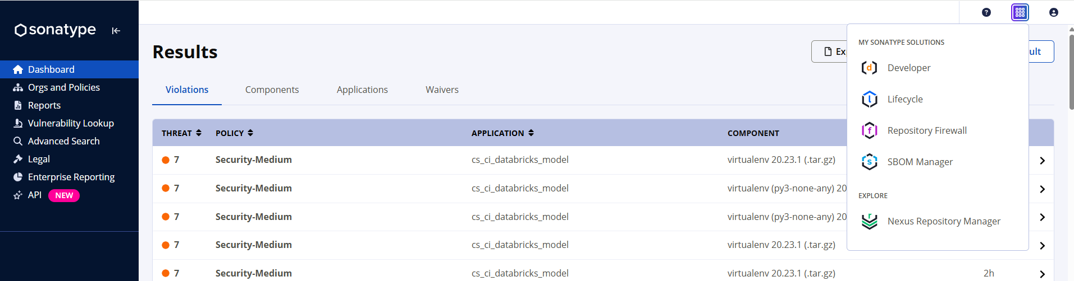
Task: Switch to the Waivers tab
Action: coord(442,90)
